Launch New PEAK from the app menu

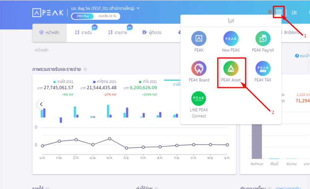[231, 42]
